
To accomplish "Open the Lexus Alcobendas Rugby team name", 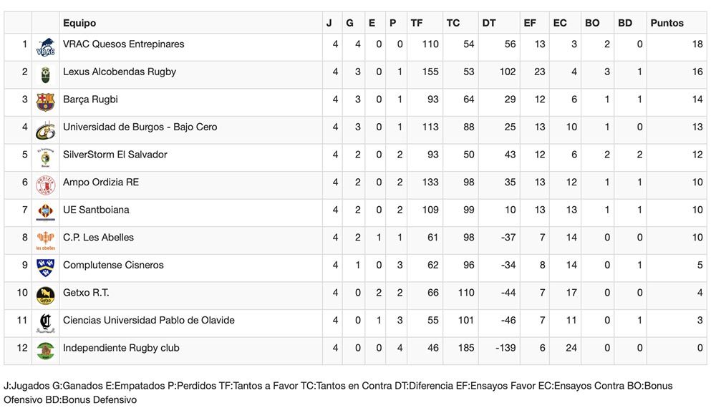I will click(x=119, y=72).
